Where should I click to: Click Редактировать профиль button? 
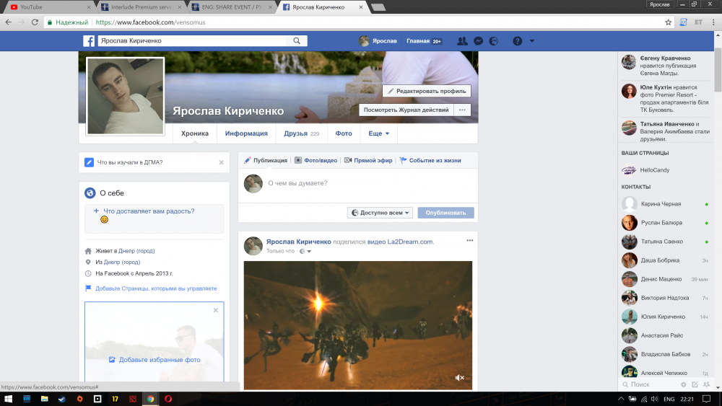426,91
